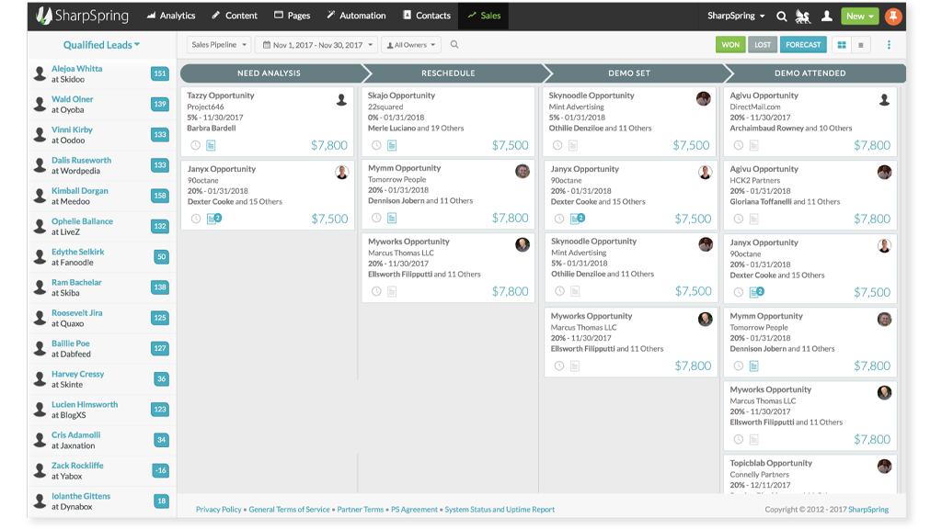Search the pipeline with magnifier icon
Viewport: 942px width, 529px height.
454,44
